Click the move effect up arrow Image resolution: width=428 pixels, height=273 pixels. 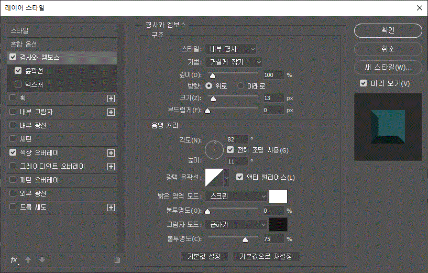tap(28, 259)
